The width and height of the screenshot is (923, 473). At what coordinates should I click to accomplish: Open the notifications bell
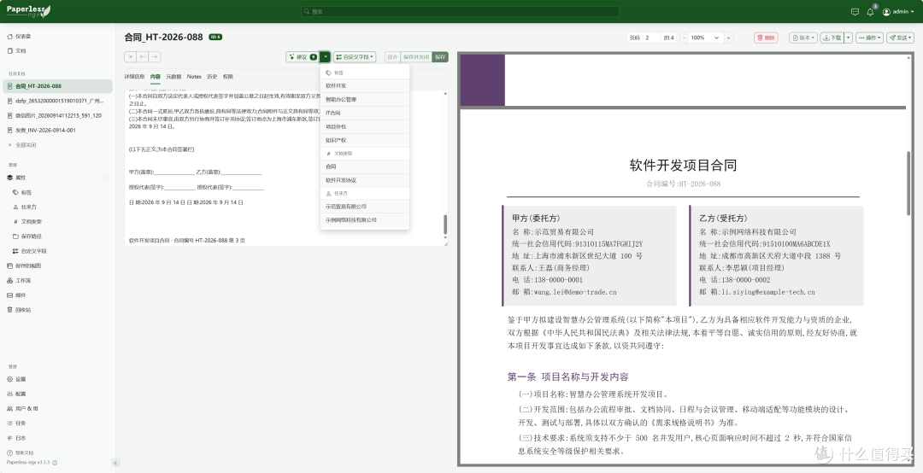tap(870, 12)
